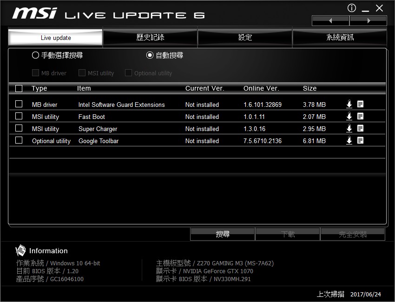Download the Super Charger utility
Viewport: 395px width, 302px height.
tap(349, 128)
